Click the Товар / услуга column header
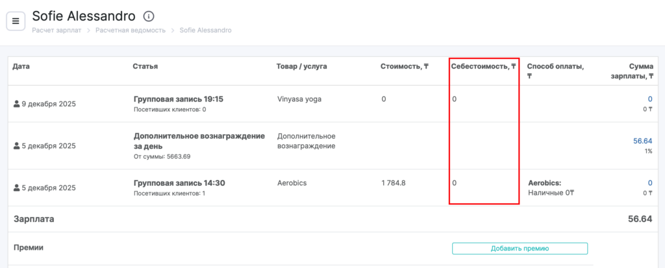The image size is (665, 268). pos(301,67)
